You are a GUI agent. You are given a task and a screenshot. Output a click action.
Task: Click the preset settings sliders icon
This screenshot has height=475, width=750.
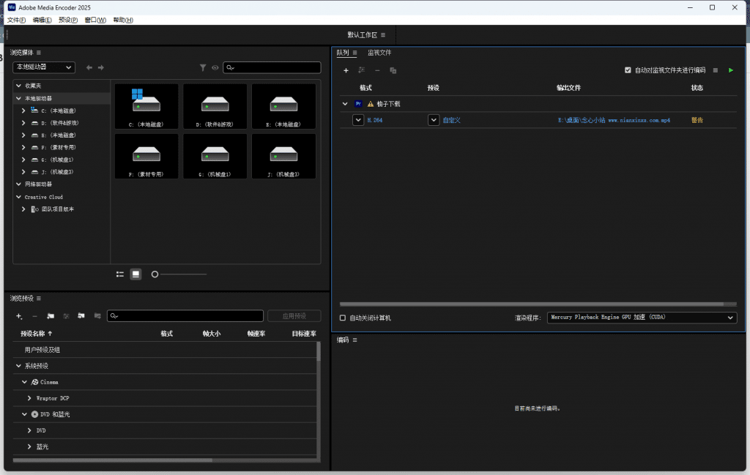pyautogui.click(x=66, y=316)
